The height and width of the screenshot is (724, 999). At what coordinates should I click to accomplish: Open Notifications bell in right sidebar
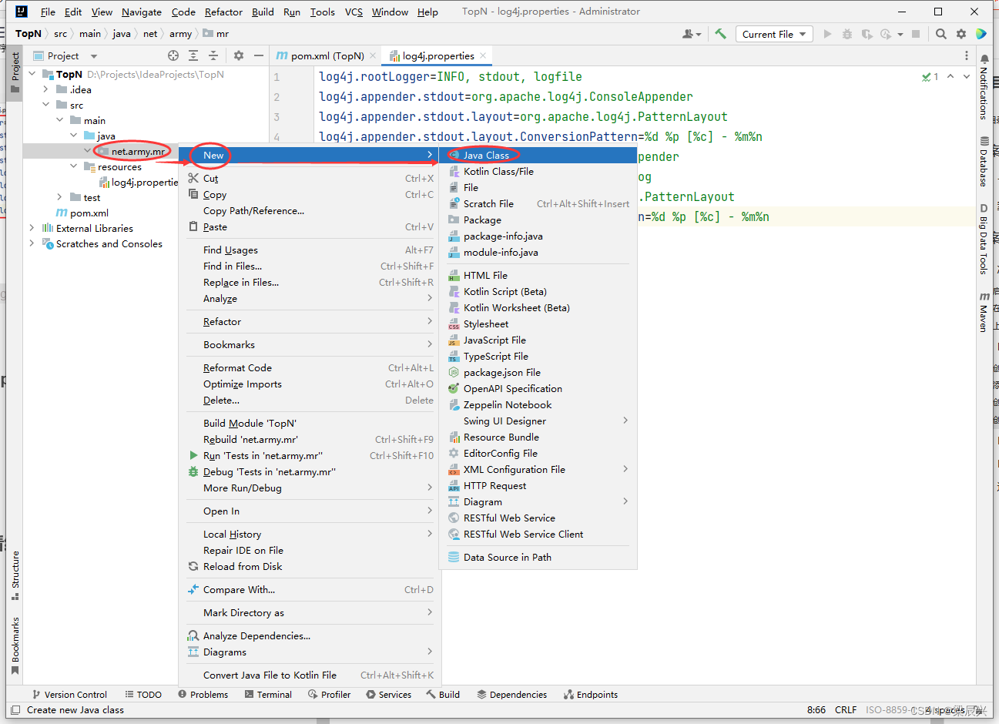984,59
